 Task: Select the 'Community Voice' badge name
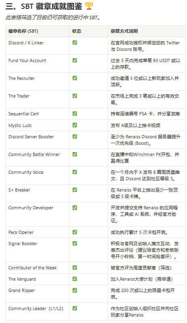click(26, 172)
